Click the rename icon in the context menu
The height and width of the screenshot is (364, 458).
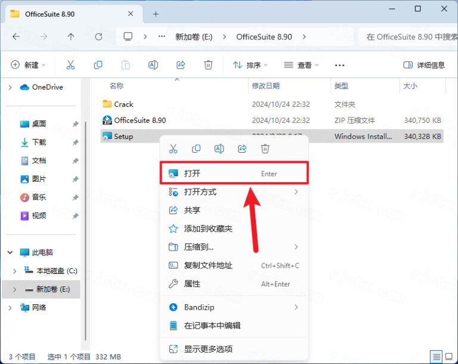[219, 149]
